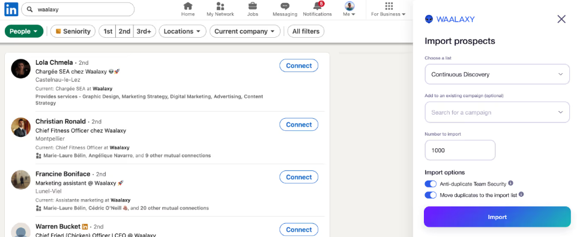
Task: Open the Locations filter dropdown
Action: [183, 31]
